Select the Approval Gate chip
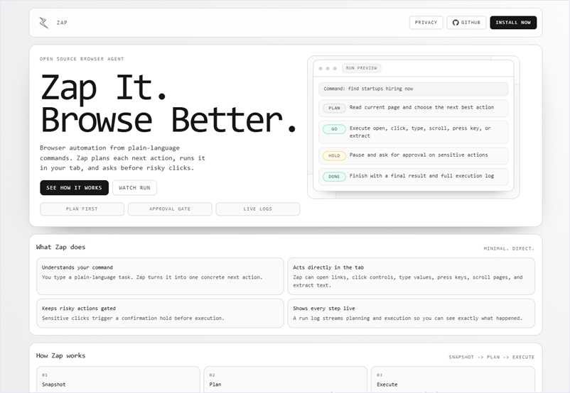 click(x=170, y=209)
